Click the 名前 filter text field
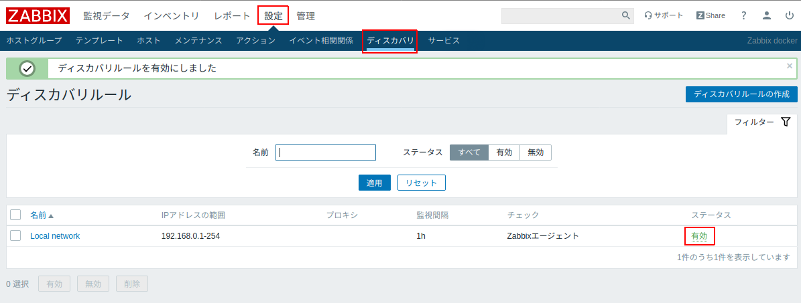 click(x=325, y=153)
